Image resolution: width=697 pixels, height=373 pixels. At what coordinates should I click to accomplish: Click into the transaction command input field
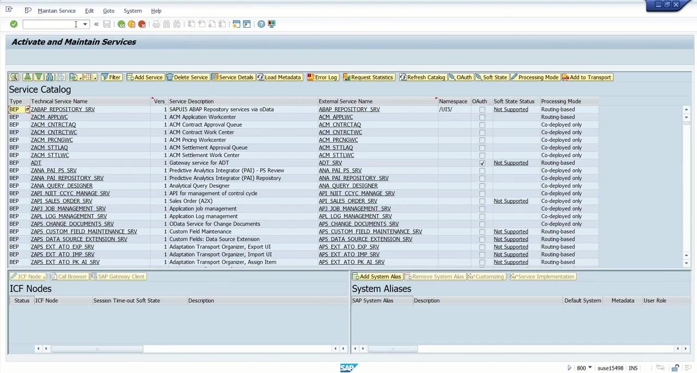click(x=52, y=24)
